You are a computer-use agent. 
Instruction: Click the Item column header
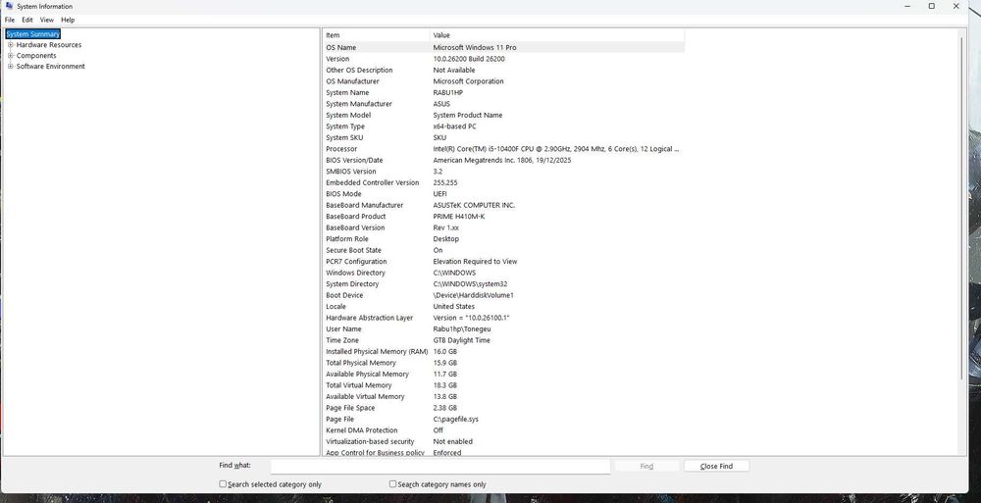(x=376, y=35)
